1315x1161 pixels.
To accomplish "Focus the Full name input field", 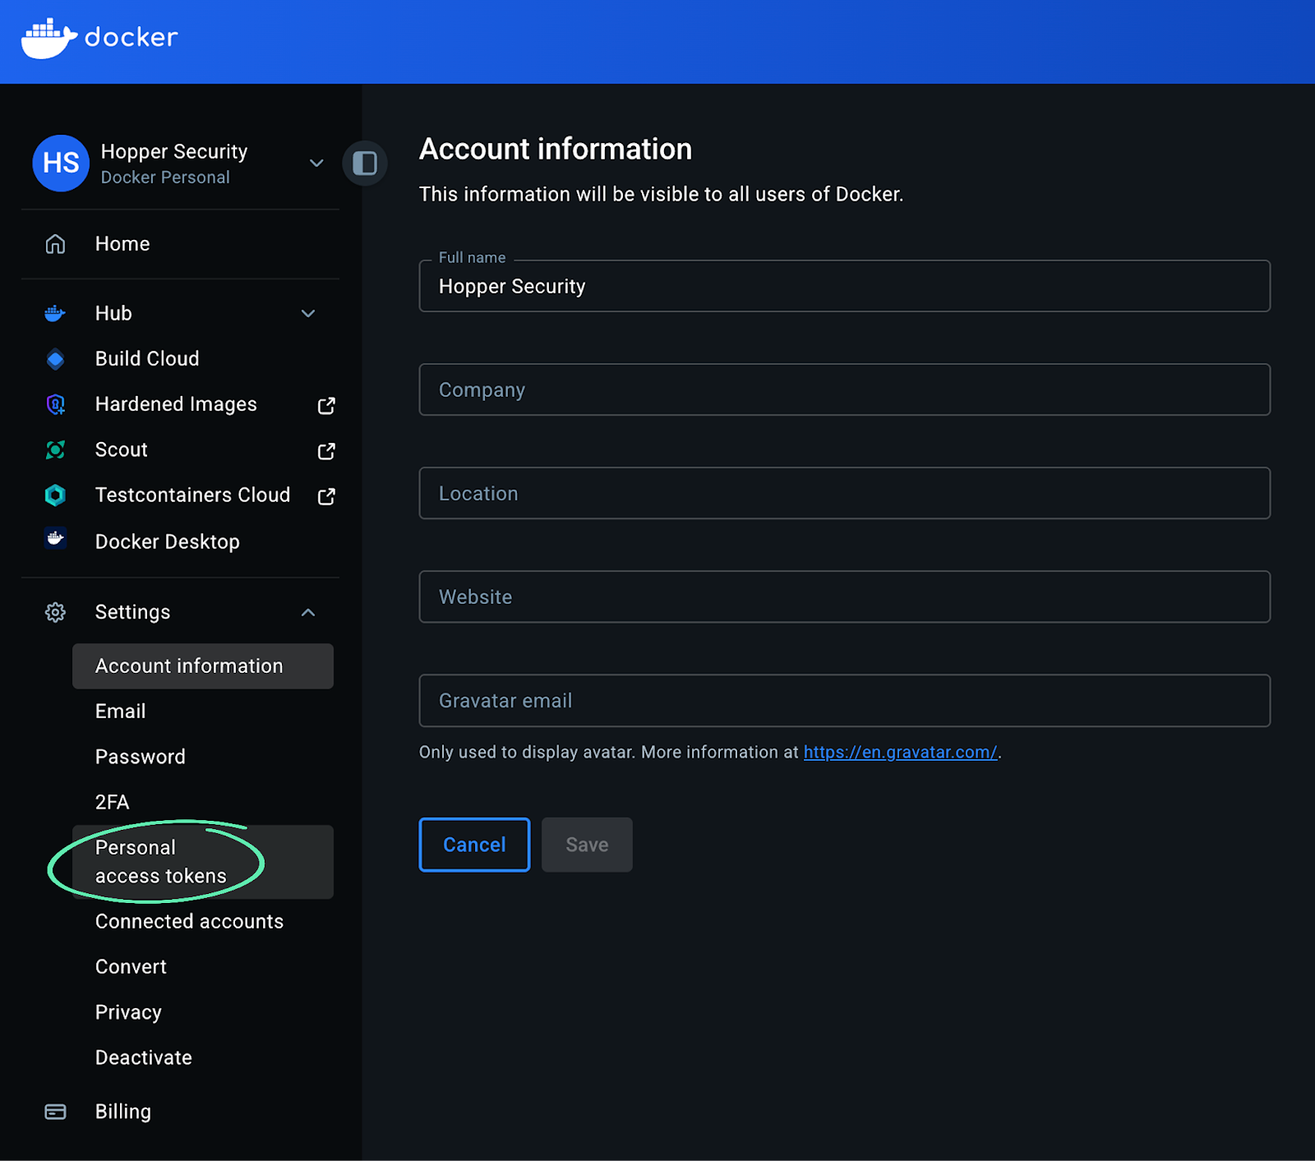I will click(x=845, y=286).
